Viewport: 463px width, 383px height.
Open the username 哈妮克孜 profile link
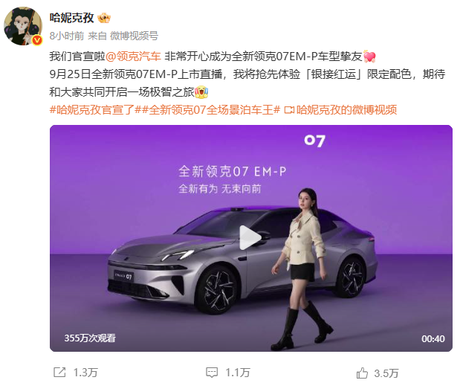tap(72, 18)
